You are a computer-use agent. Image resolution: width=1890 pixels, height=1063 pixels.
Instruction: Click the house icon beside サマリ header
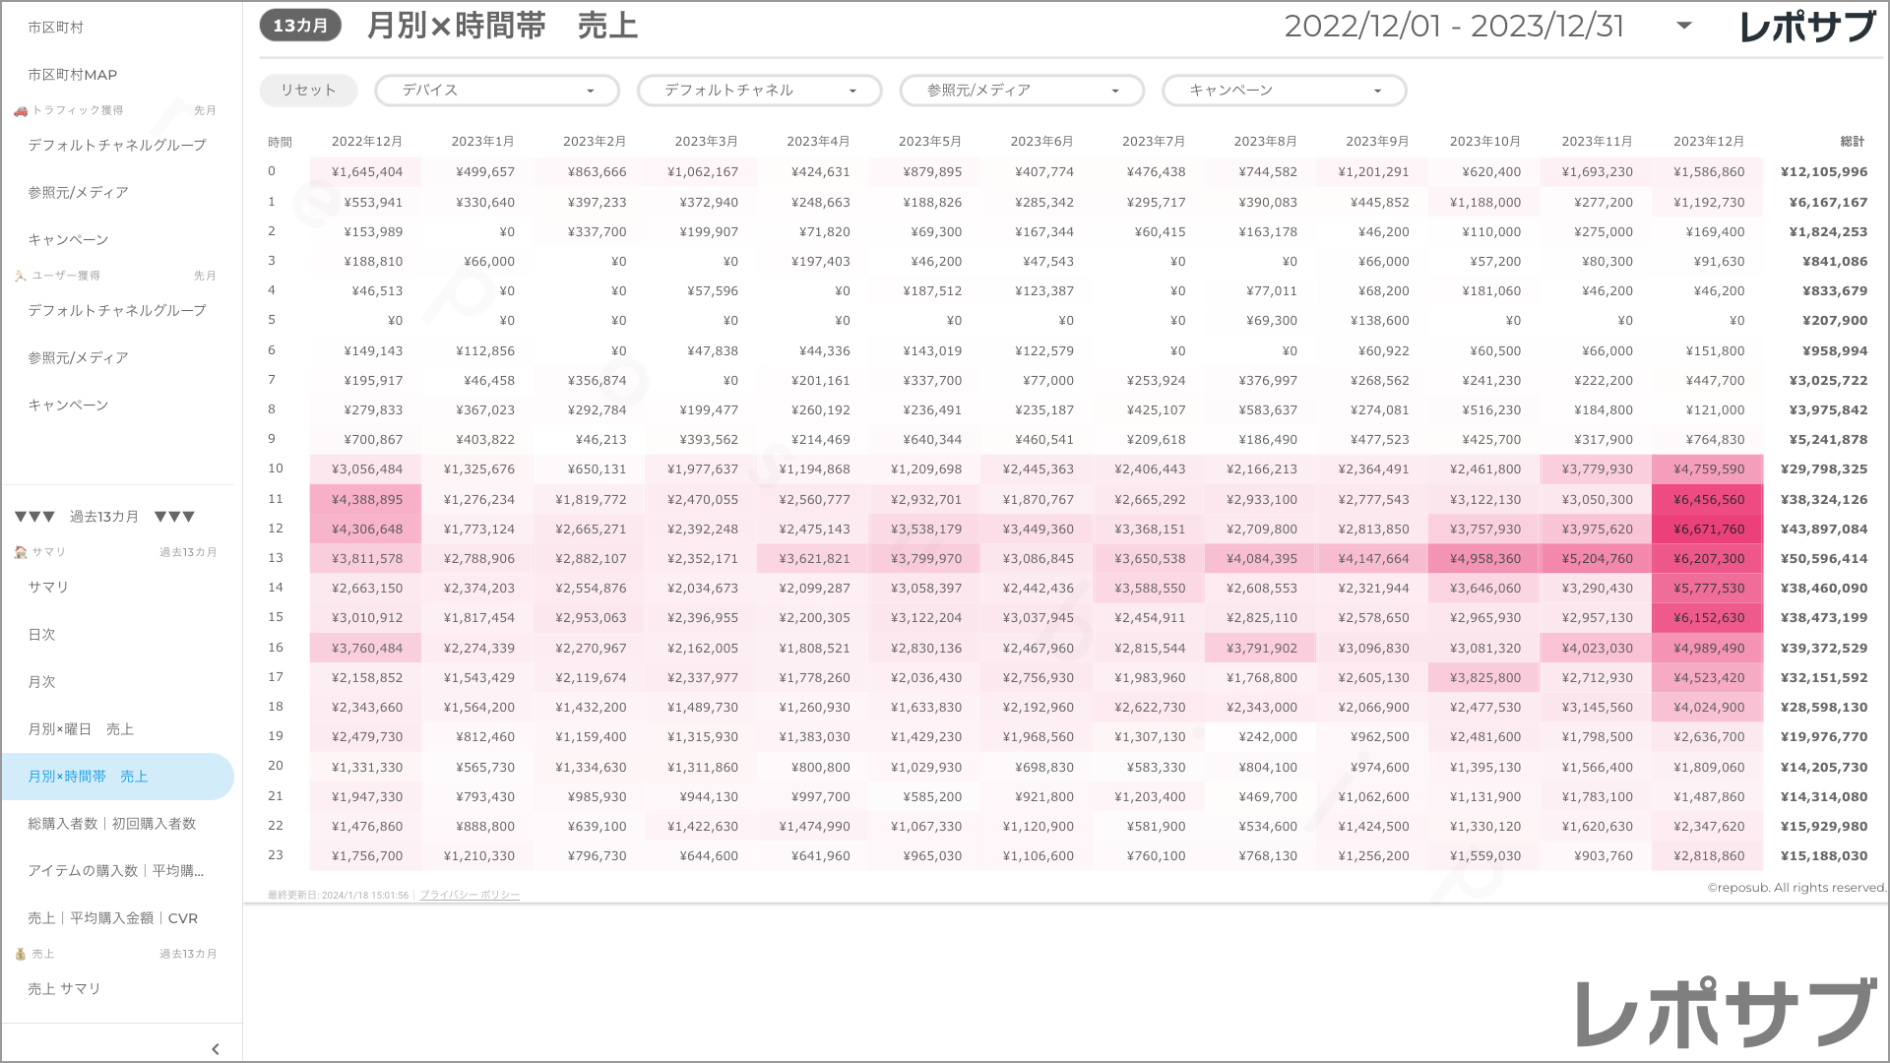tap(21, 552)
